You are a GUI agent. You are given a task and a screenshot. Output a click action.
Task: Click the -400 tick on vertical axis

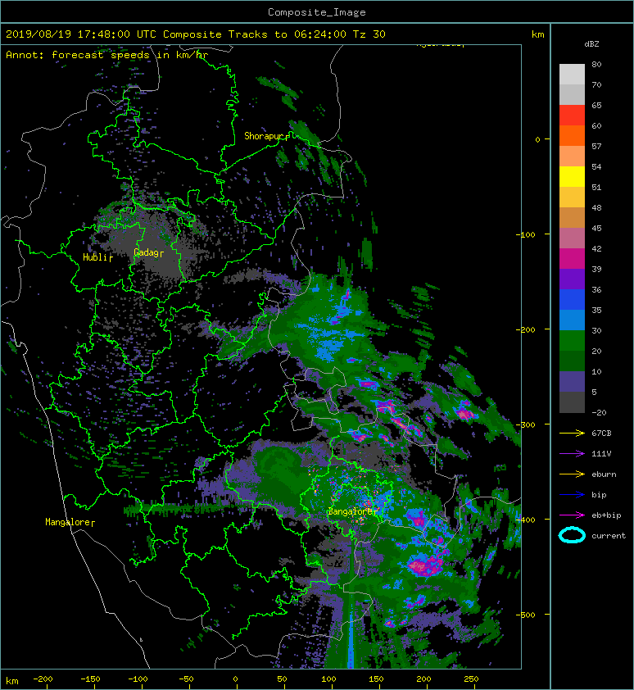tap(525, 520)
